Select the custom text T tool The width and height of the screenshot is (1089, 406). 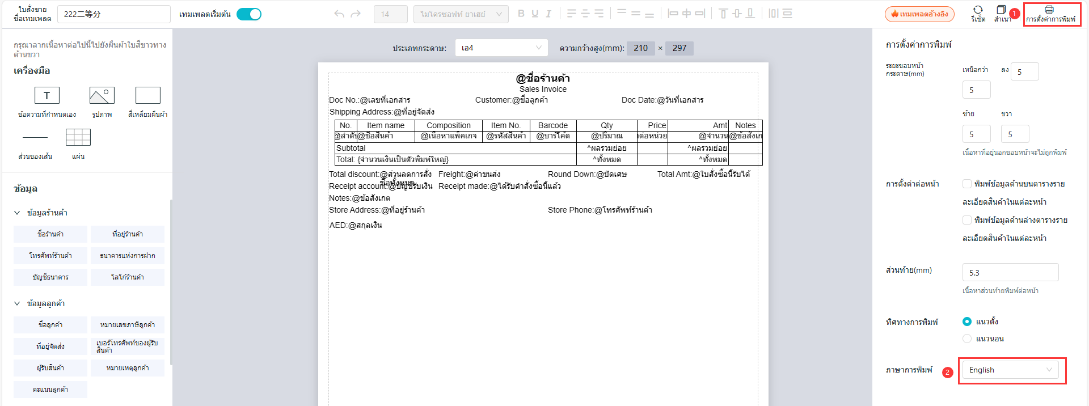(x=47, y=95)
